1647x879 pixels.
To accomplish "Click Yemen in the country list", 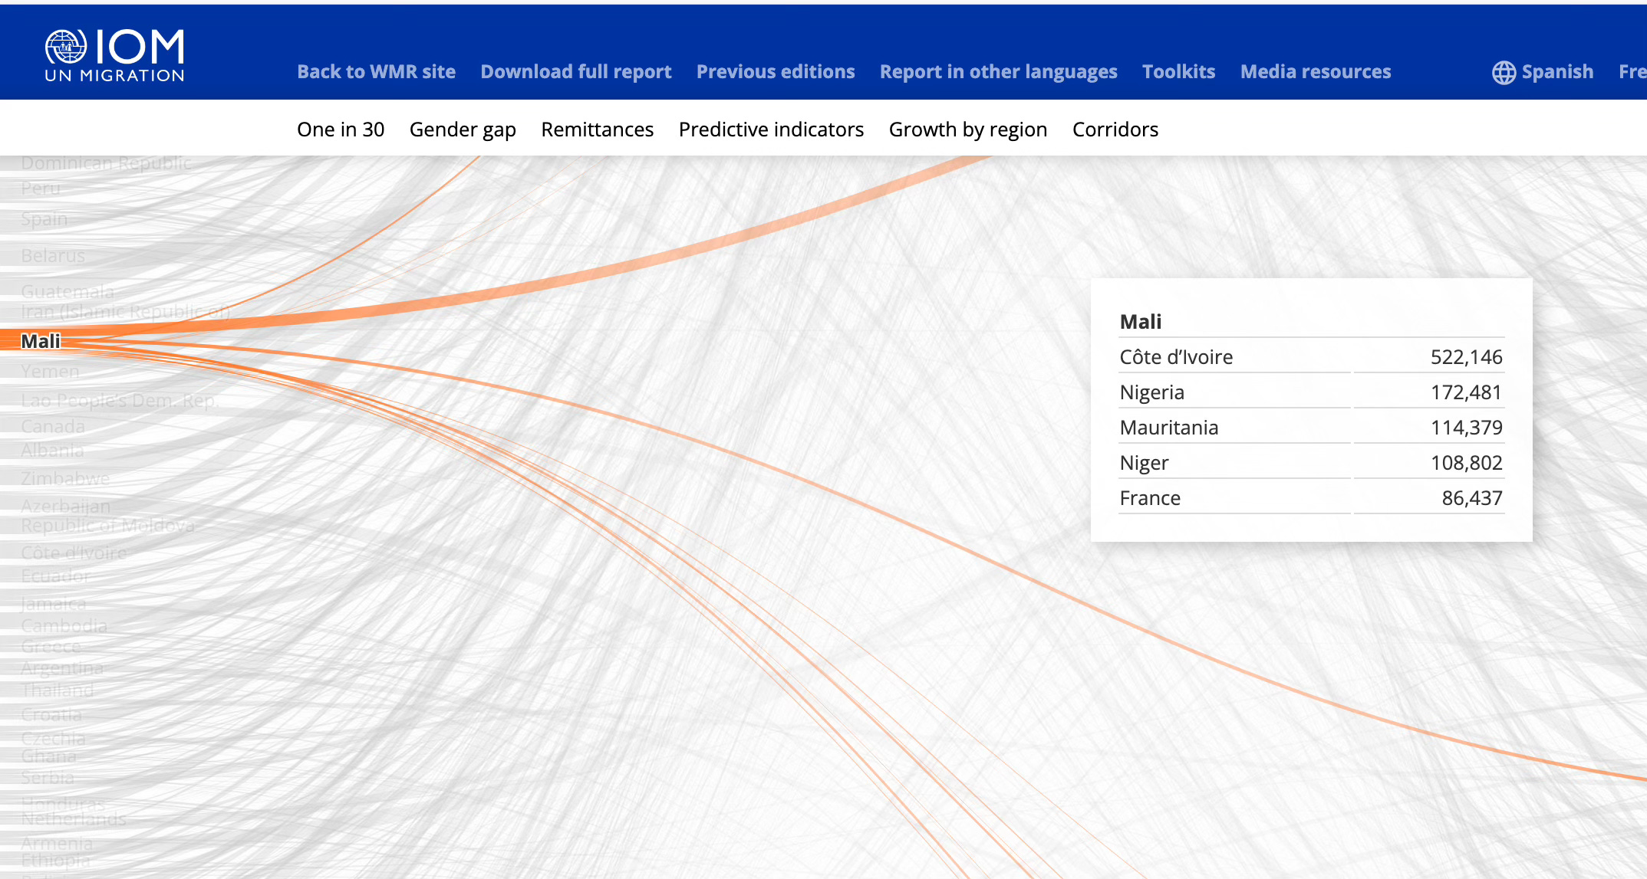I will [50, 372].
